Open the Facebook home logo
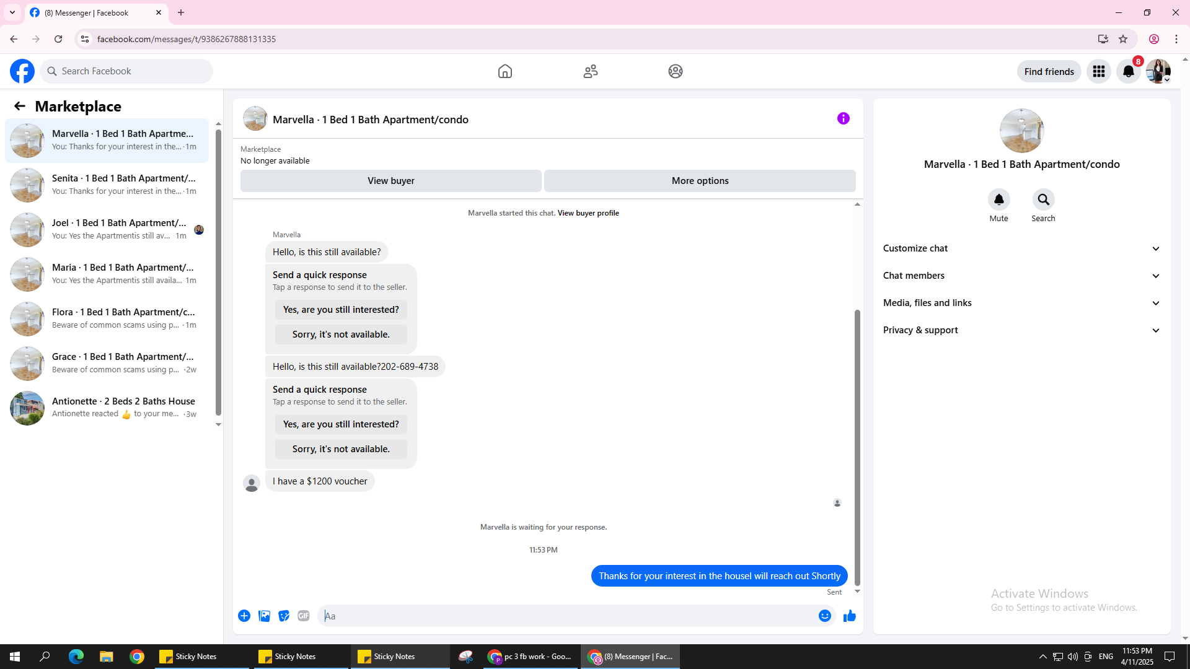Screen dimensions: 1190x669 pyautogui.click(x=22, y=71)
